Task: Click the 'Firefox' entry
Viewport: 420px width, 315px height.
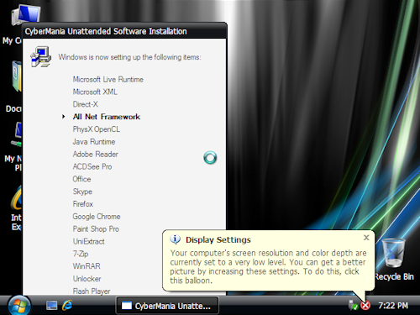Action: pyautogui.click(x=83, y=204)
